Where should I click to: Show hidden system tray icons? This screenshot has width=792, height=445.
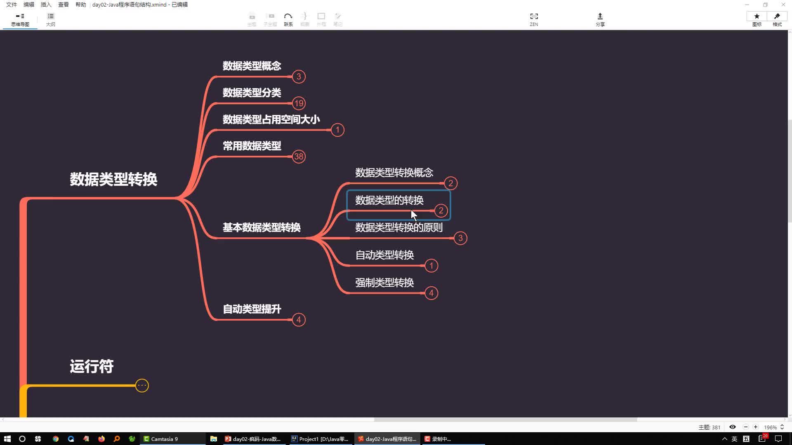tap(724, 439)
